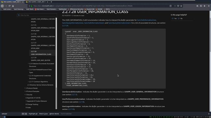Show sidebars icon in browser toolbar

point(201,6)
